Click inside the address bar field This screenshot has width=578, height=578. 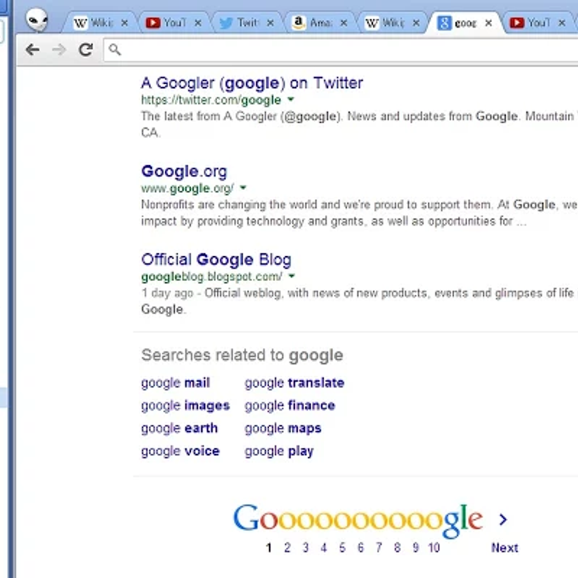(337, 50)
